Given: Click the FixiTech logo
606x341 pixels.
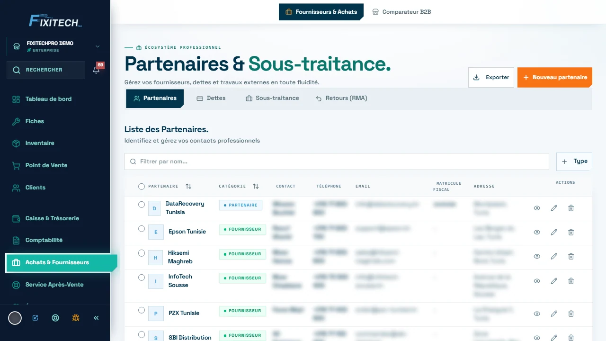Looking at the screenshot, I should coord(55,20).
